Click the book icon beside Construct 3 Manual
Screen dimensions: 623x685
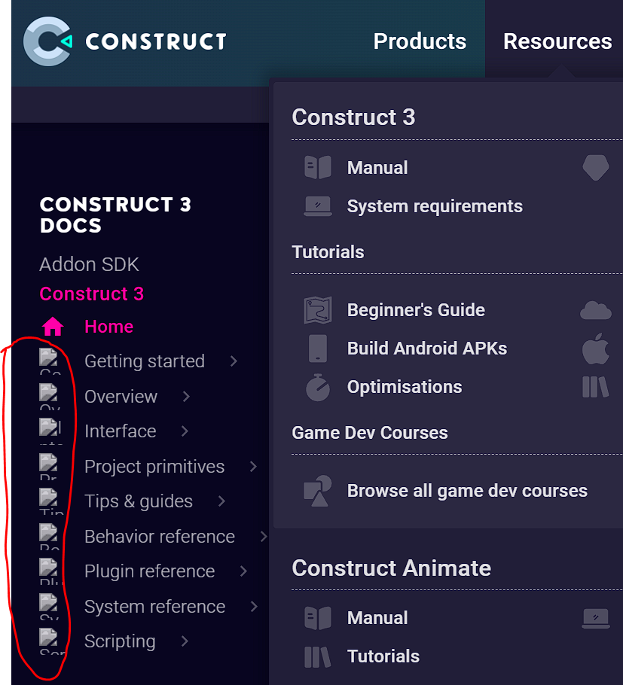coord(318,167)
